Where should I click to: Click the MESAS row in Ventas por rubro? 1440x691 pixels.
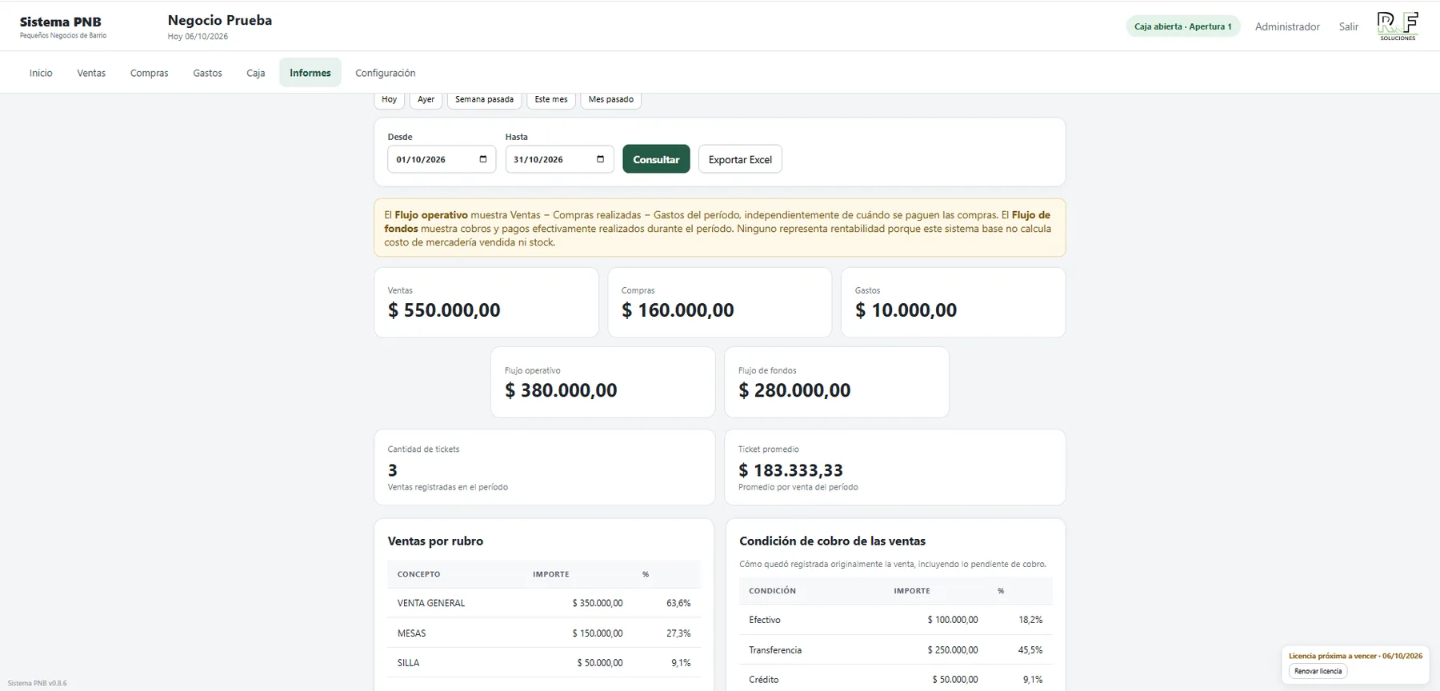click(544, 633)
